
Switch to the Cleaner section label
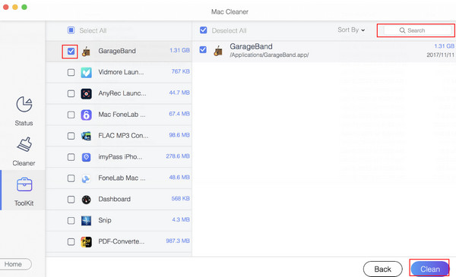pos(24,163)
